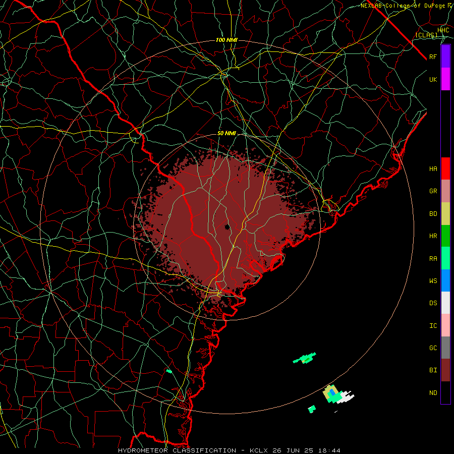Viewport: 454px width, 454px height.
Task: Click the RF legend label
Action: click(433, 56)
